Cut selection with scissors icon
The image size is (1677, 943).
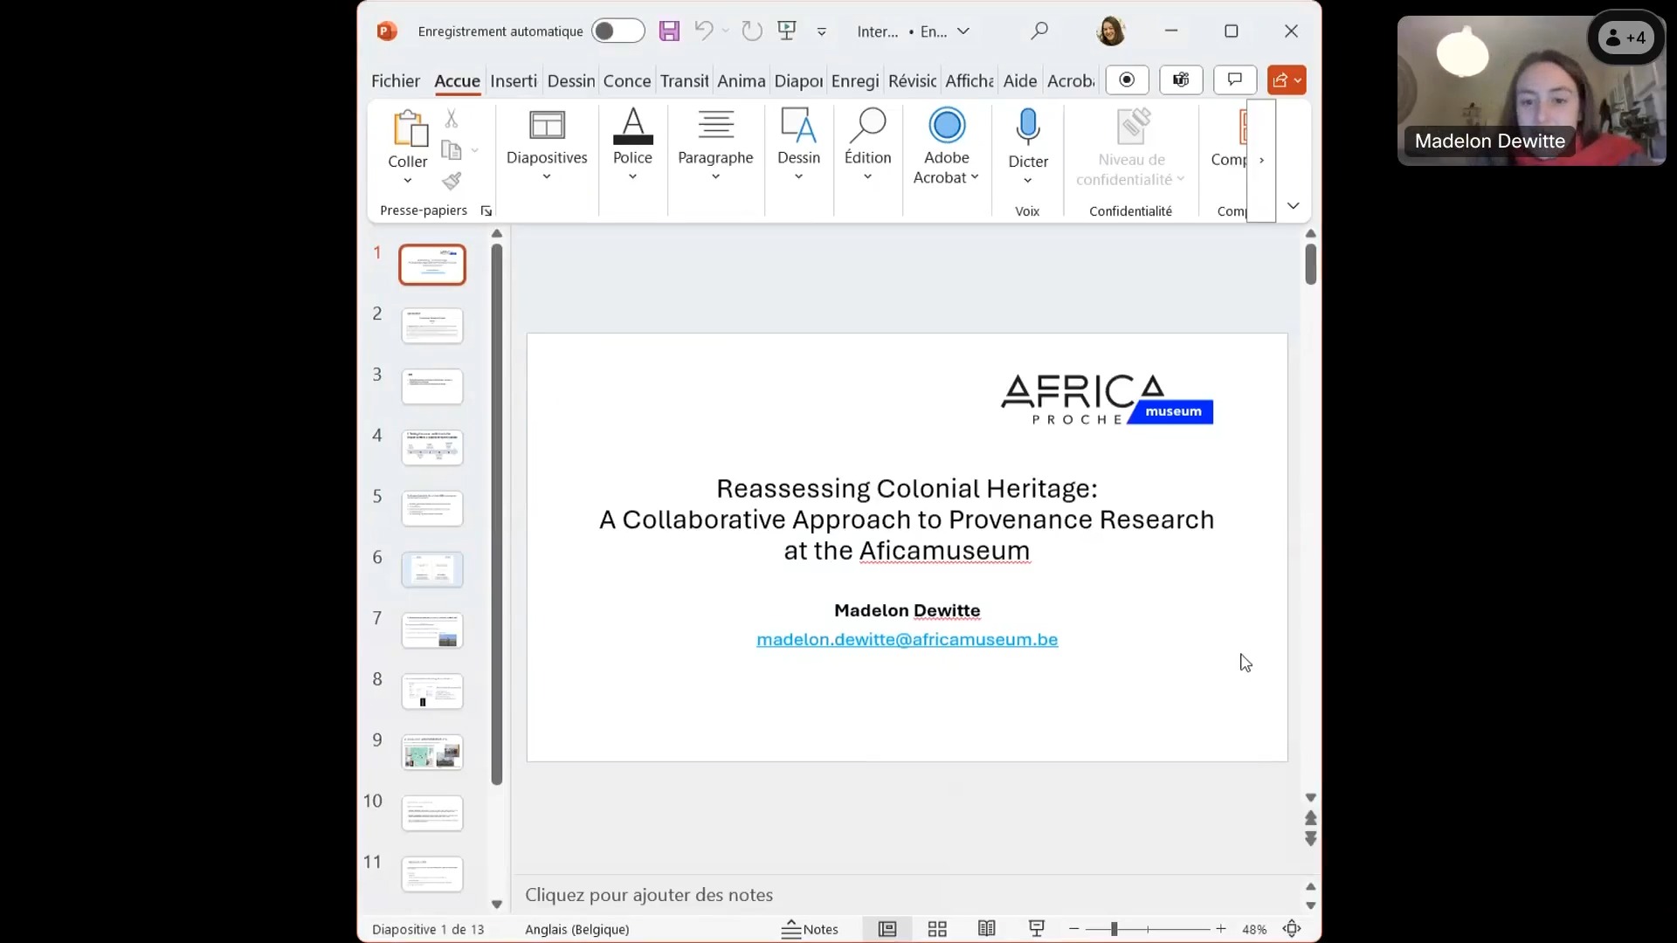452,118
